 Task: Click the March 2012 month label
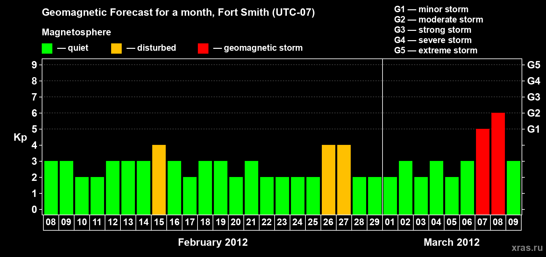pos(452,242)
